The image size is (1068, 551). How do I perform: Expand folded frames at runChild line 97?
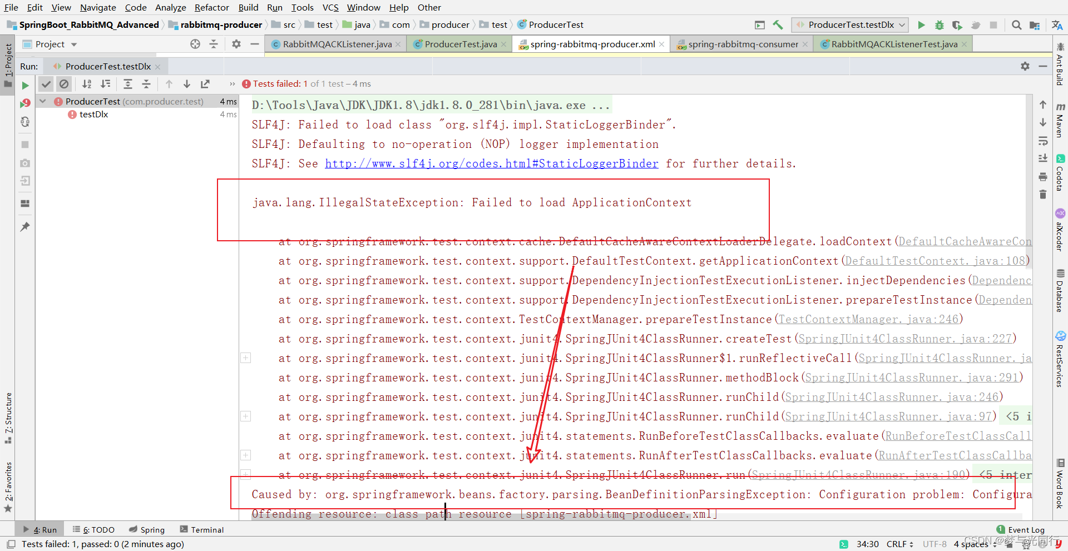pos(245,416)
